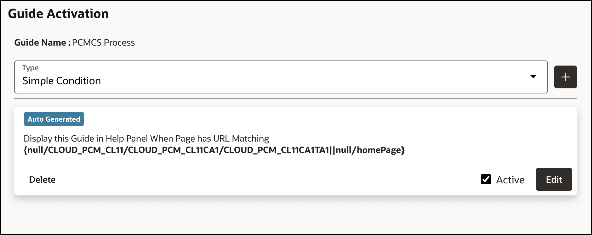592x235 pixels.
Task: Click the Edit button
Action: 554,179
